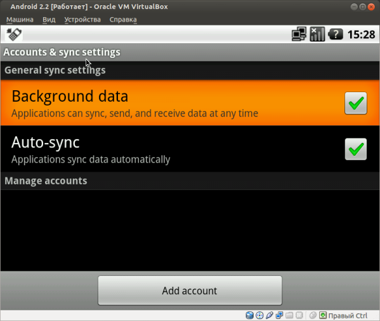Screen dimensions: 380x321
Task: Click the optical CD drive icon
Action: 259,315
